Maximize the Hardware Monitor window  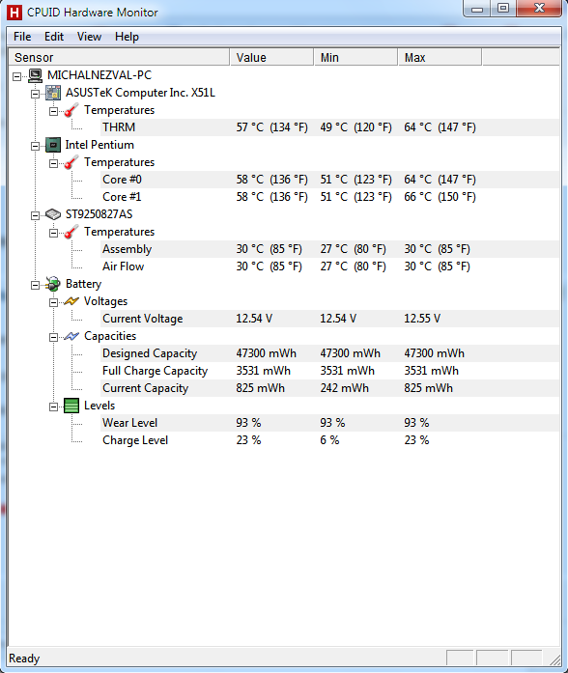tap(503, 9)
